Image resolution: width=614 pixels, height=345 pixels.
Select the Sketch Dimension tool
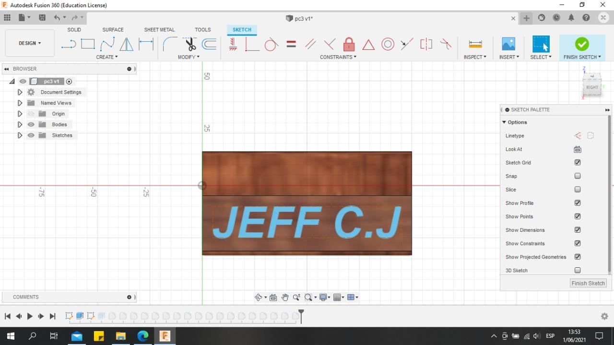pos(146,44)
